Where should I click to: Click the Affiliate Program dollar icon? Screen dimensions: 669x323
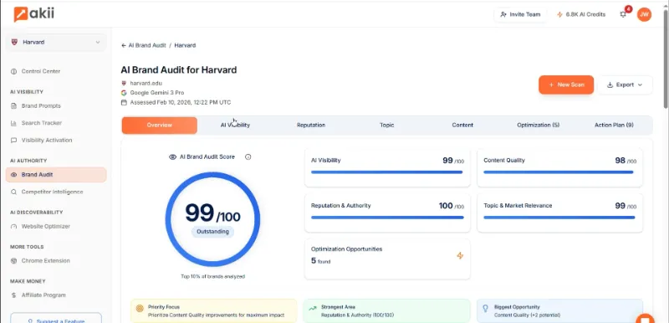(13, 295)
